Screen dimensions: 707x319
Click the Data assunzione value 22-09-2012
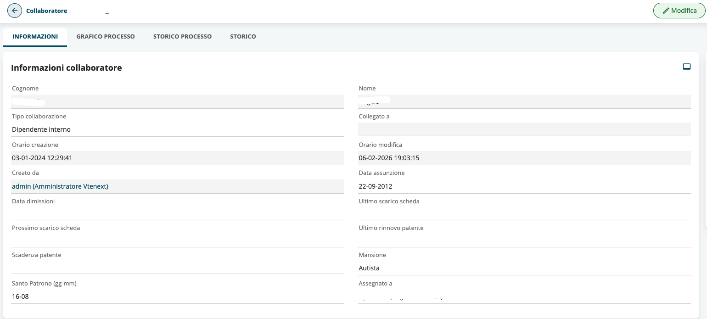pos(376,186)
